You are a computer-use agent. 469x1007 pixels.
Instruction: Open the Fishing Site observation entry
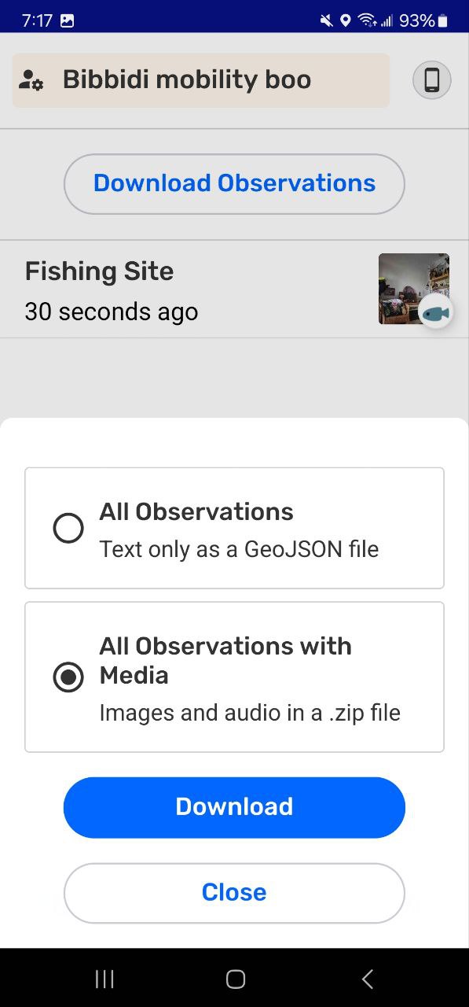[x=234, y=290]
